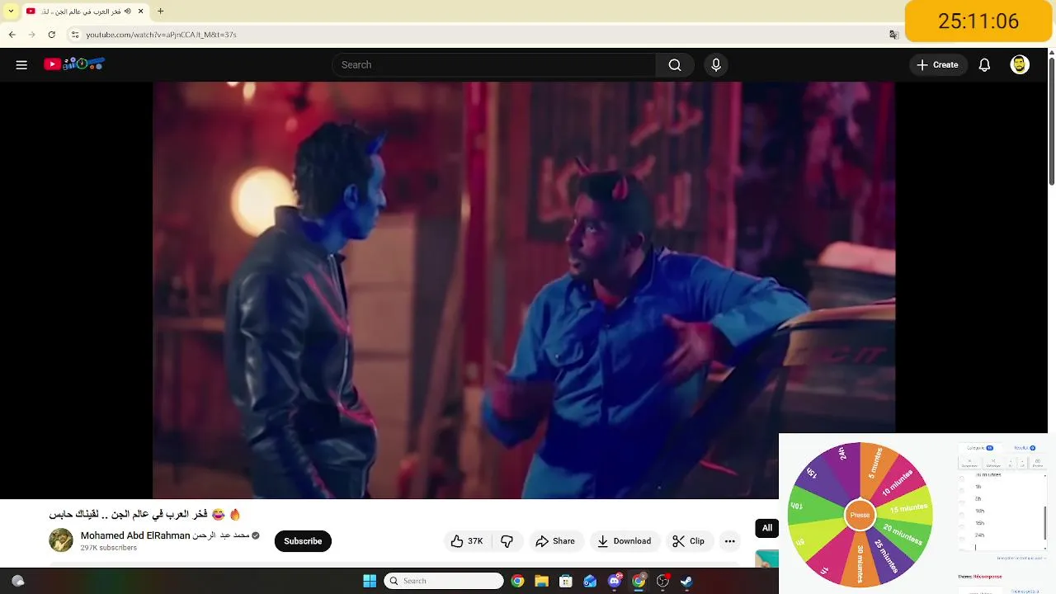The height and width of the screenshot is (594, 1056).
Task: Switch to the wheel's Catégorie tab
Action: pyautogui.click(x=979, y=448)
